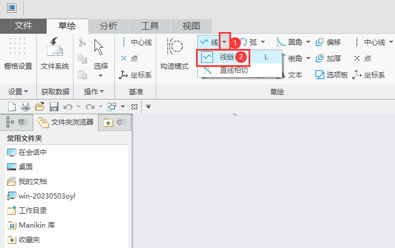
Task: Open the 线 dropdown arrow
Action: tap(225, 42)
